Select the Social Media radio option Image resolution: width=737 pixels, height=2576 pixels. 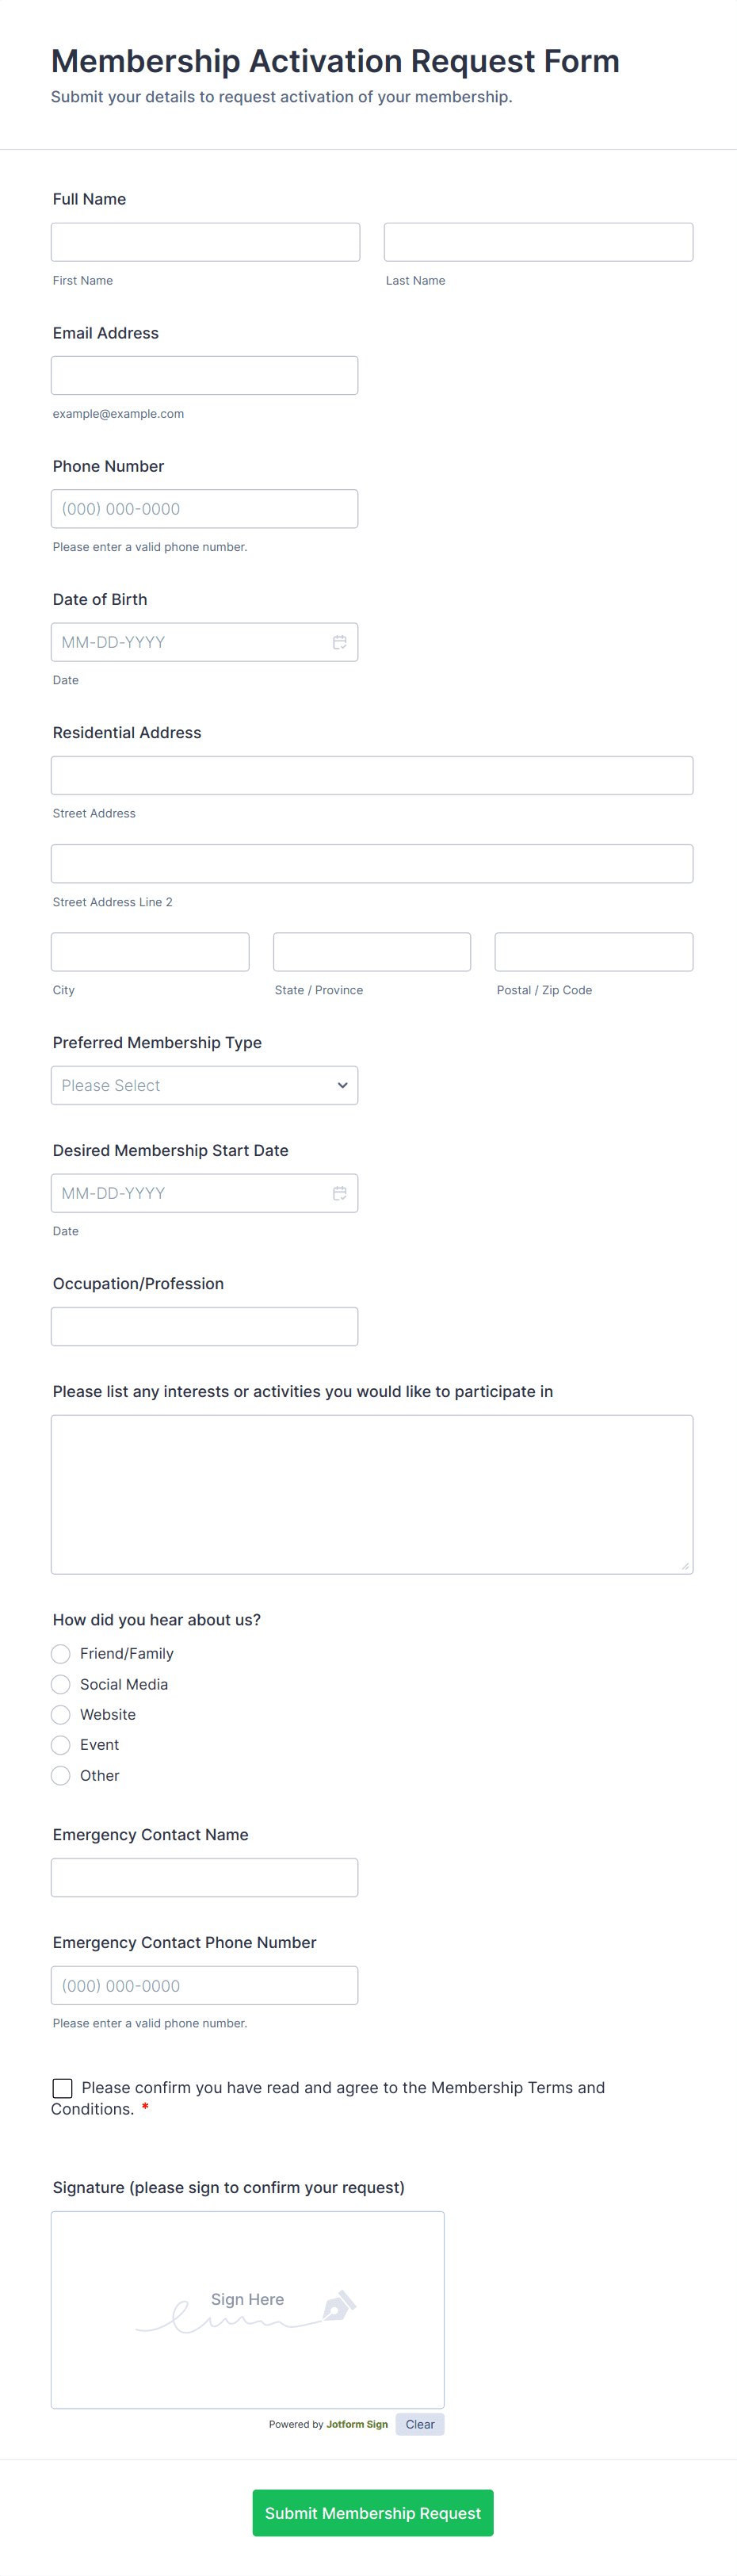61,1684
